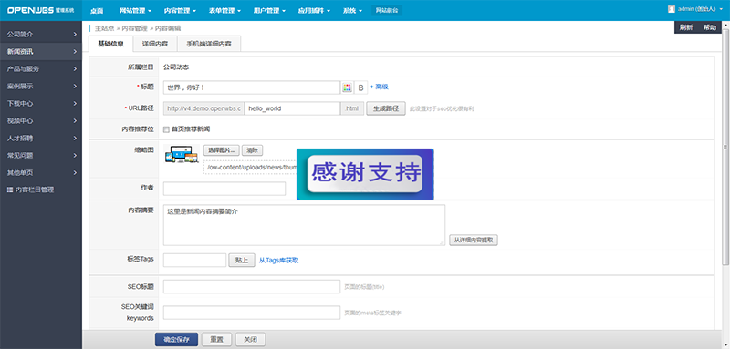Click the 选择图片 button
Image resolution: width=730 pixels, height=349 pixels.
tap(221, 150)
